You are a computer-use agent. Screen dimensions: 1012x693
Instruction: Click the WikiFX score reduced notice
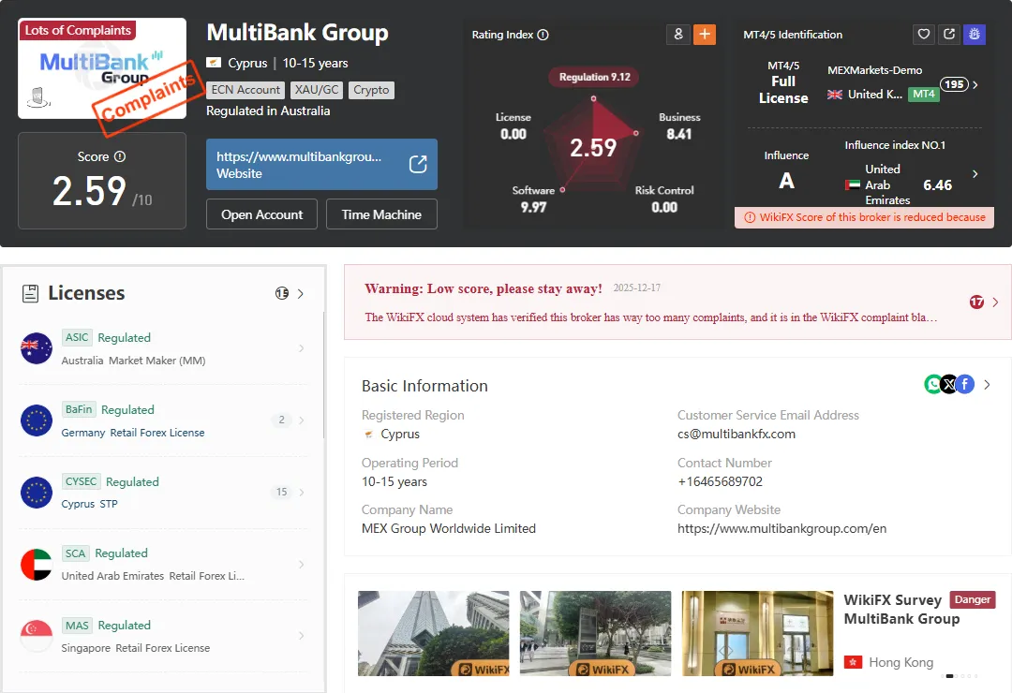864,217
